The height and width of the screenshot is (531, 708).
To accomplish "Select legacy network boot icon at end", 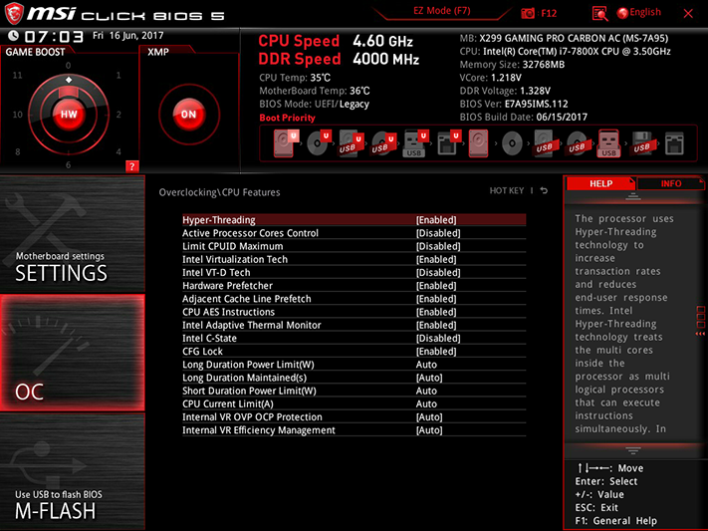I will [674, 143].
